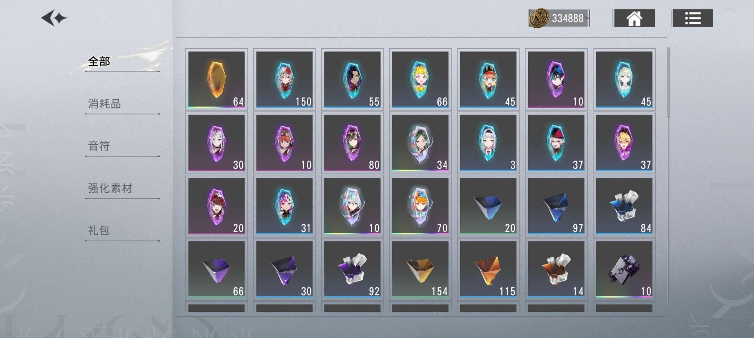Tap the gold coin currency icon
This screenshot has width=754, height=338.
click(x=539, y=18)
